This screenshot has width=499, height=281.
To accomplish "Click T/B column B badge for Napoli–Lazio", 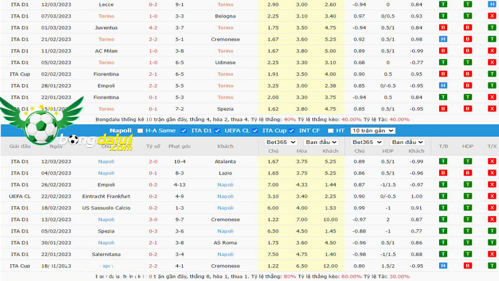I will (x=443, y=173).
